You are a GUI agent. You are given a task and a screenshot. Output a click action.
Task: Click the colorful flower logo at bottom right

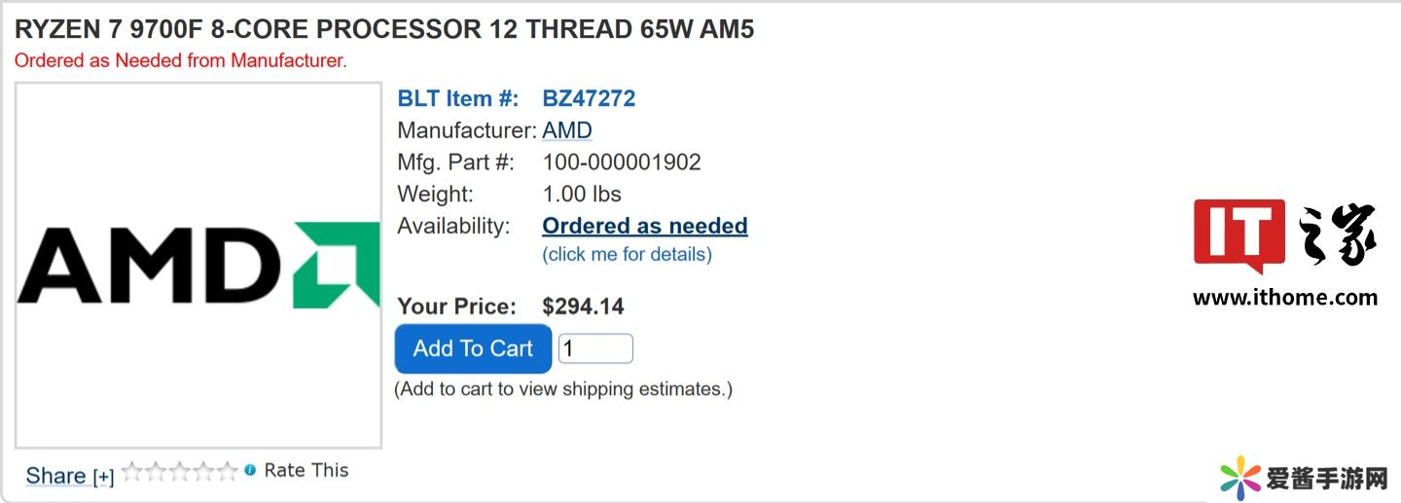click(1240, 478)
